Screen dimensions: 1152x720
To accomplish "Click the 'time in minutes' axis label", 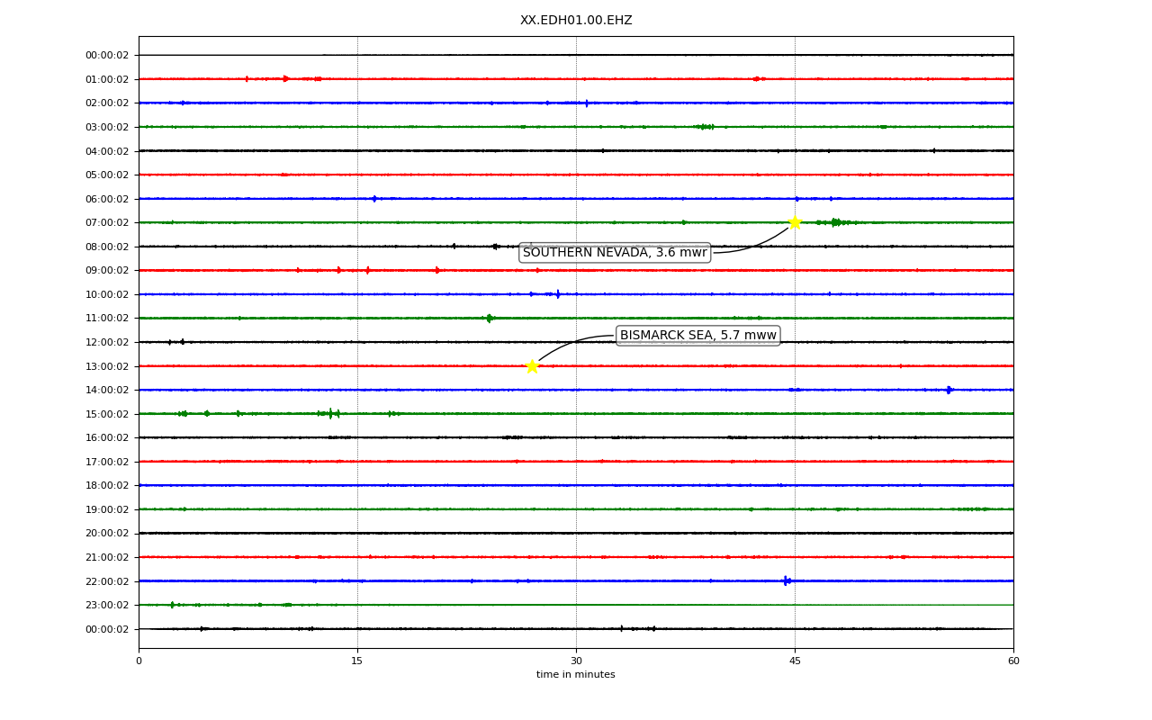I will [576, 675].
